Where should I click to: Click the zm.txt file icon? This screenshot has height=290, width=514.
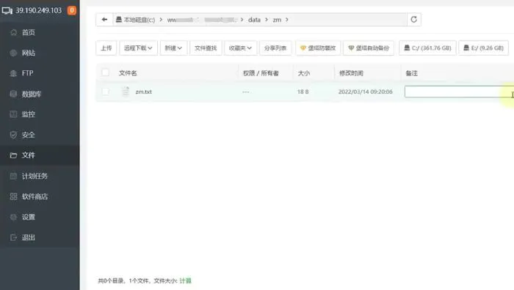click(x=126, y=92)
